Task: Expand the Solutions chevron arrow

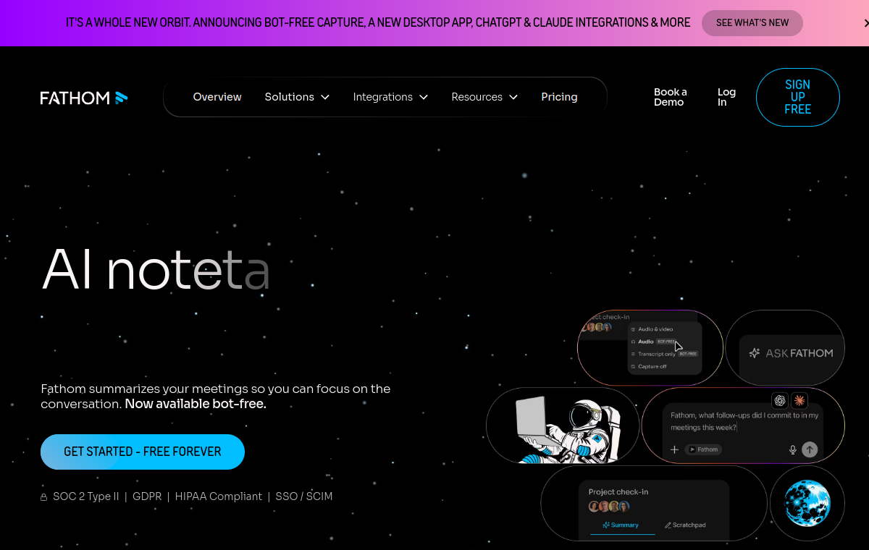Action: (325, 97)
